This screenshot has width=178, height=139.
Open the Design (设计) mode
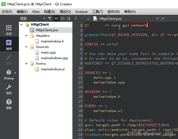click(9, 60)
